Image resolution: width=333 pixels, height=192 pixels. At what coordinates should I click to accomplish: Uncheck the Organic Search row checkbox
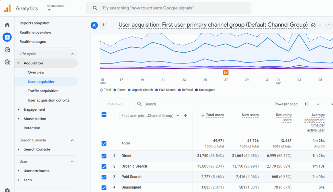coord(104,166)
